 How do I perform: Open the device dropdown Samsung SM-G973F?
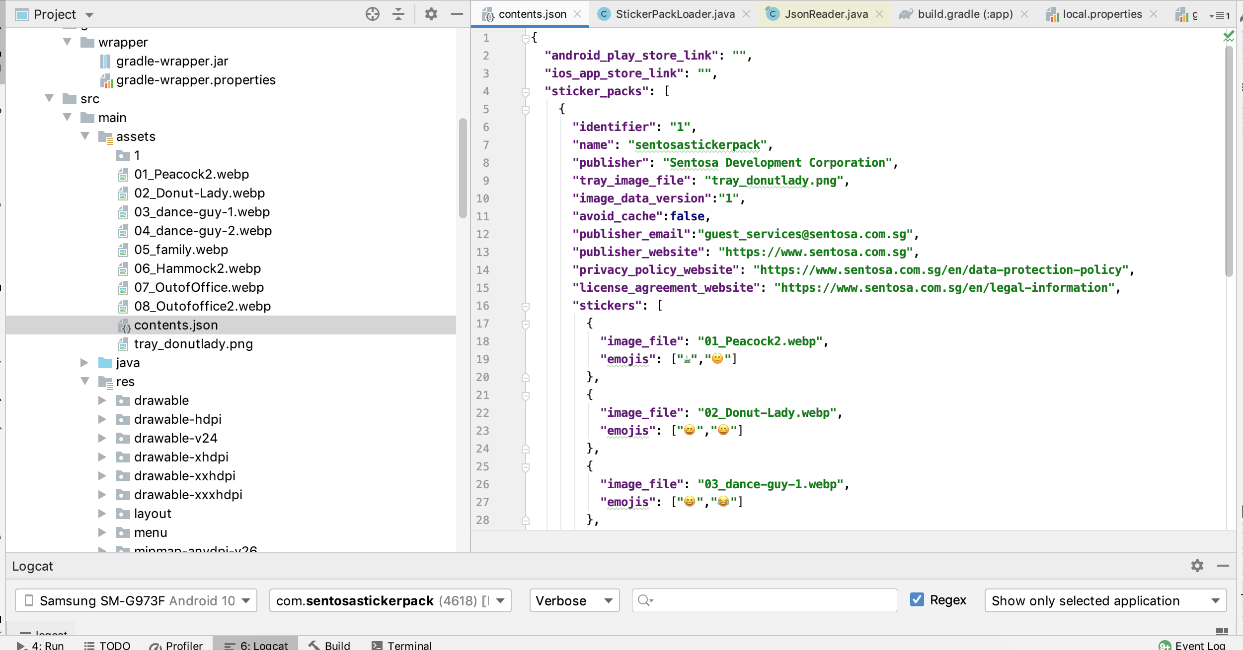pyautogui.click(x=136, y=600)
